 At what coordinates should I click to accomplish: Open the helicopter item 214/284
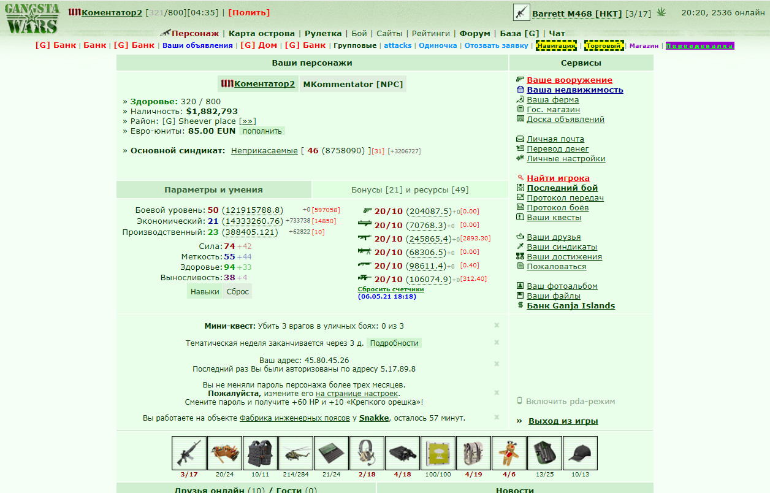point(295,453)
